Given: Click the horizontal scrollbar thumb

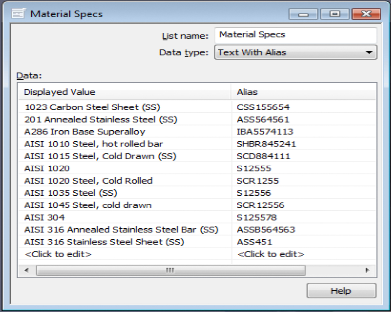Looking at the screenshot, I should pos(170,271).
